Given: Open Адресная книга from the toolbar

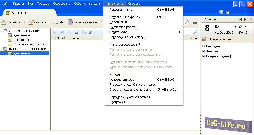Looking at the screenshot, I should click(70, 22).
